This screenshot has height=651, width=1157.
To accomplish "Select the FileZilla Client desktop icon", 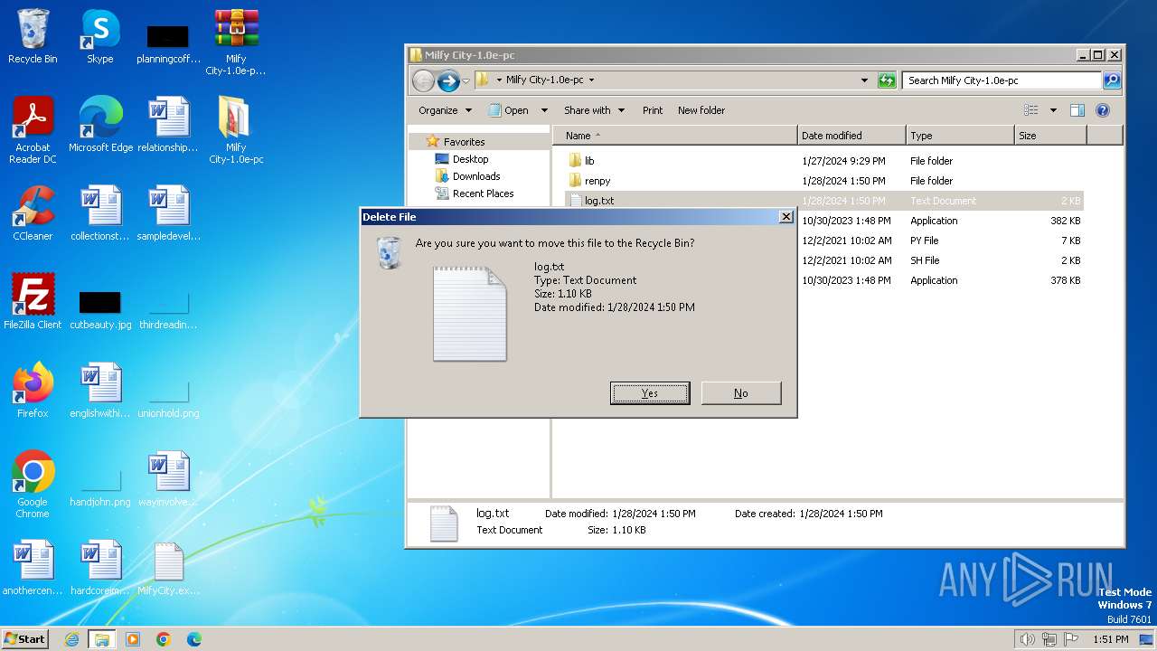I will [x=33, y=302].
